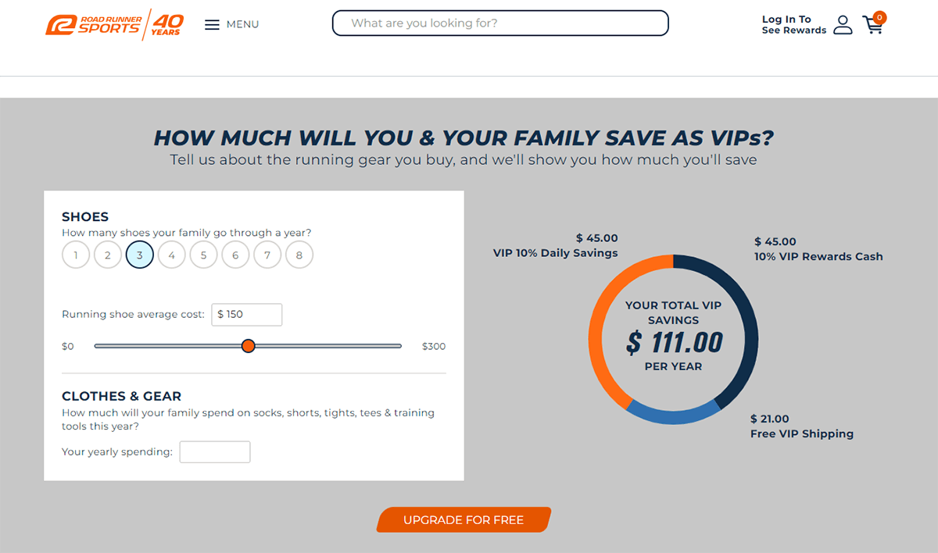Pick 1 shoe per year

pos(75,255)
